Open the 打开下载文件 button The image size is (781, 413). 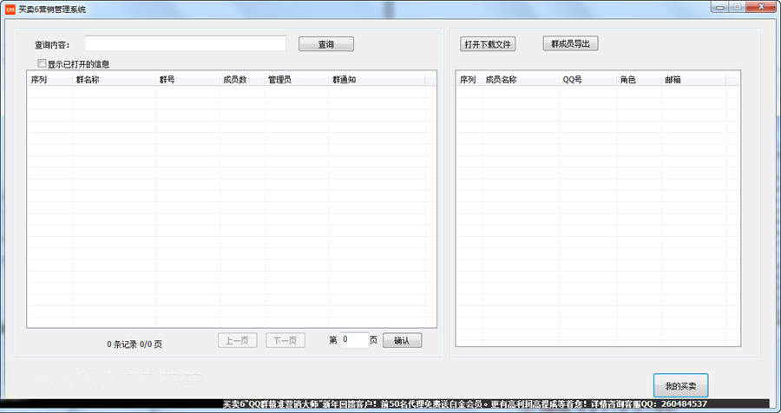point(488,44)
